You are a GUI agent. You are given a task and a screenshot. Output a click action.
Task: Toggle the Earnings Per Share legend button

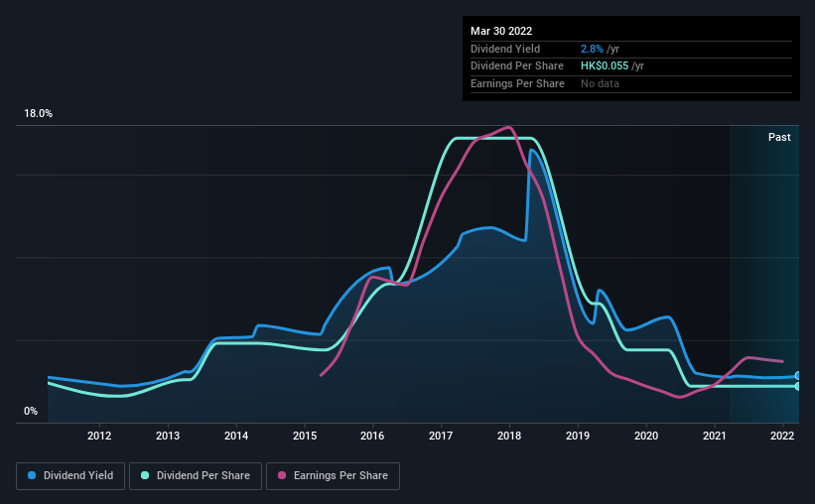(x=333, y=476)
